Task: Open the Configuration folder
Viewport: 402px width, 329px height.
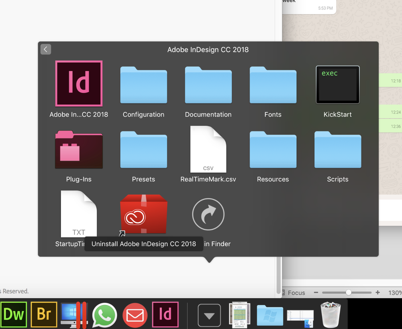Action: [144, 85]
